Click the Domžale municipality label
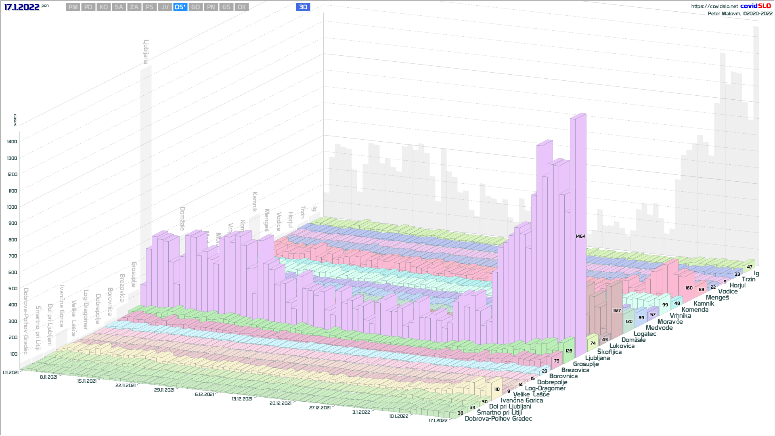This screenshot has width=775, height=436. coord(633,340)
